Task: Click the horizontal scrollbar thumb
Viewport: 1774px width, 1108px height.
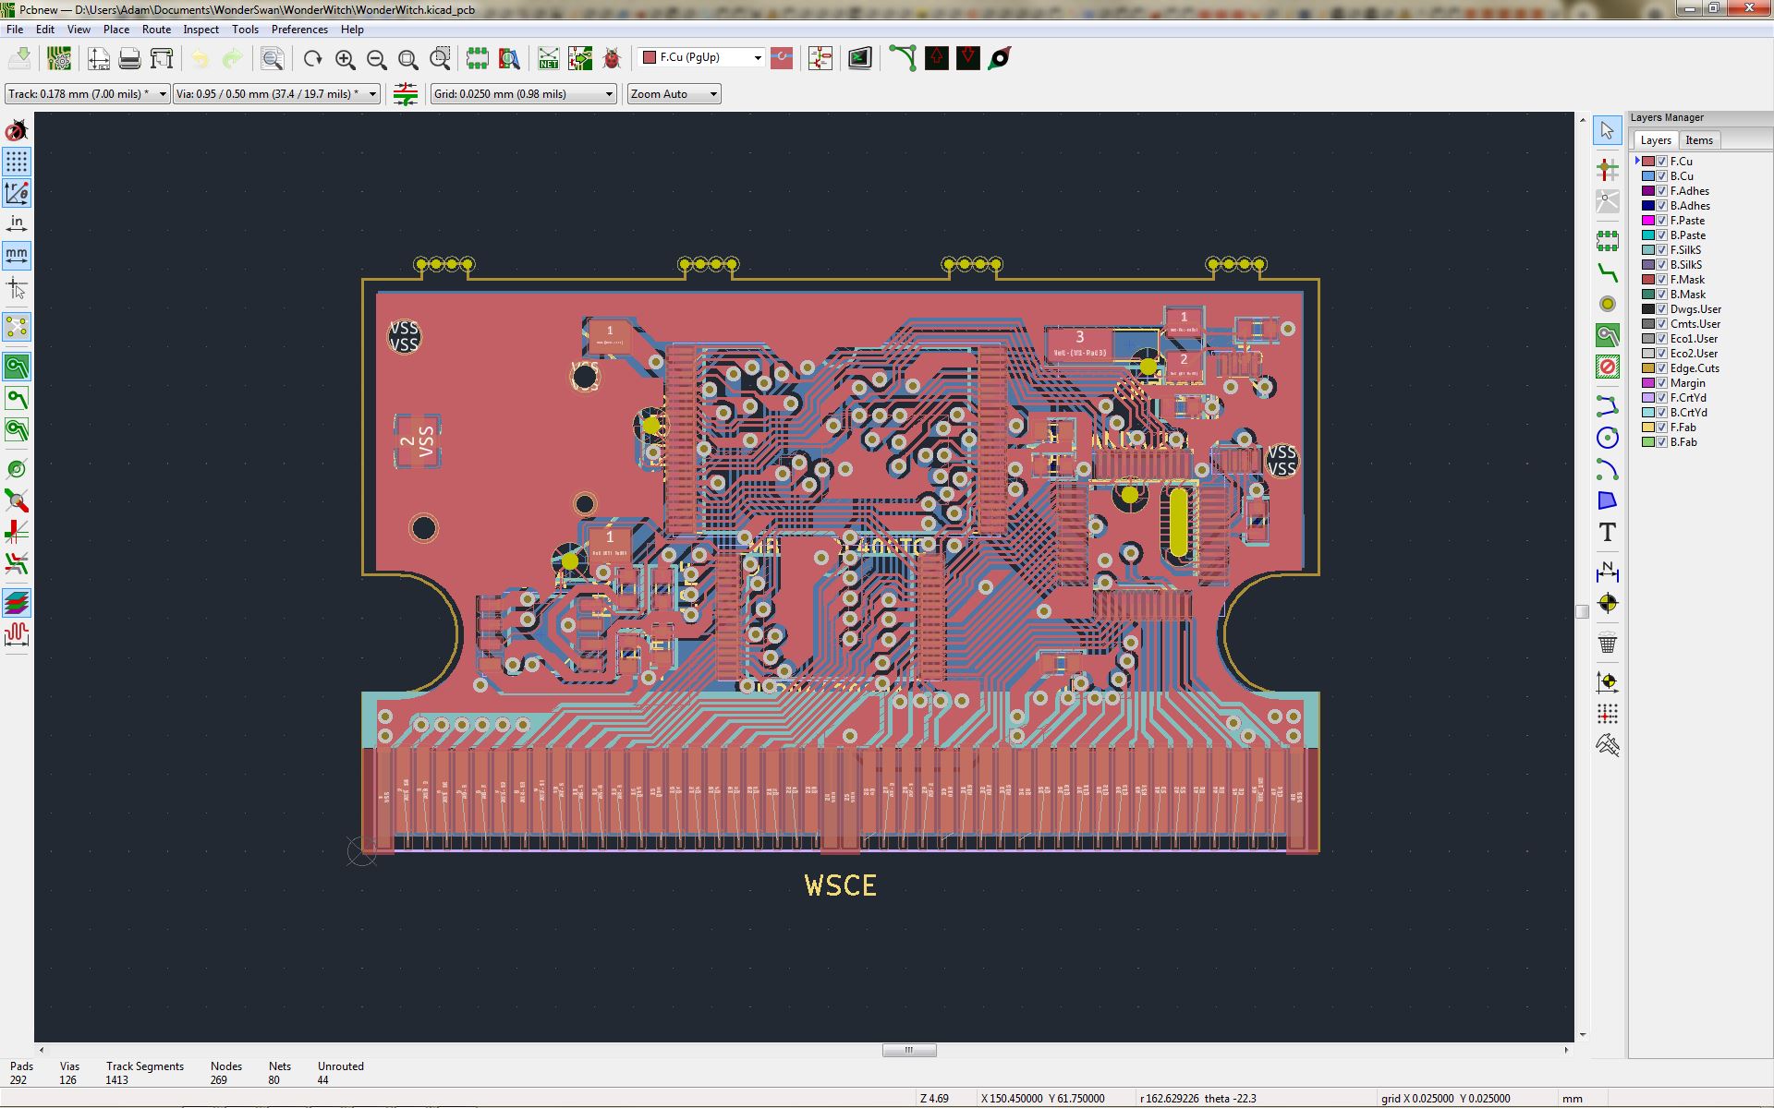Action: (908, 1050)
